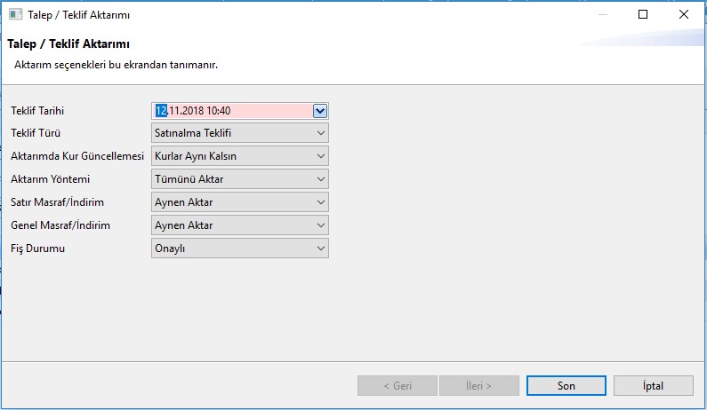
Task: Expand the Aktarımda Kur Güncellemesi combo box
Action: (x=240, y=156)
